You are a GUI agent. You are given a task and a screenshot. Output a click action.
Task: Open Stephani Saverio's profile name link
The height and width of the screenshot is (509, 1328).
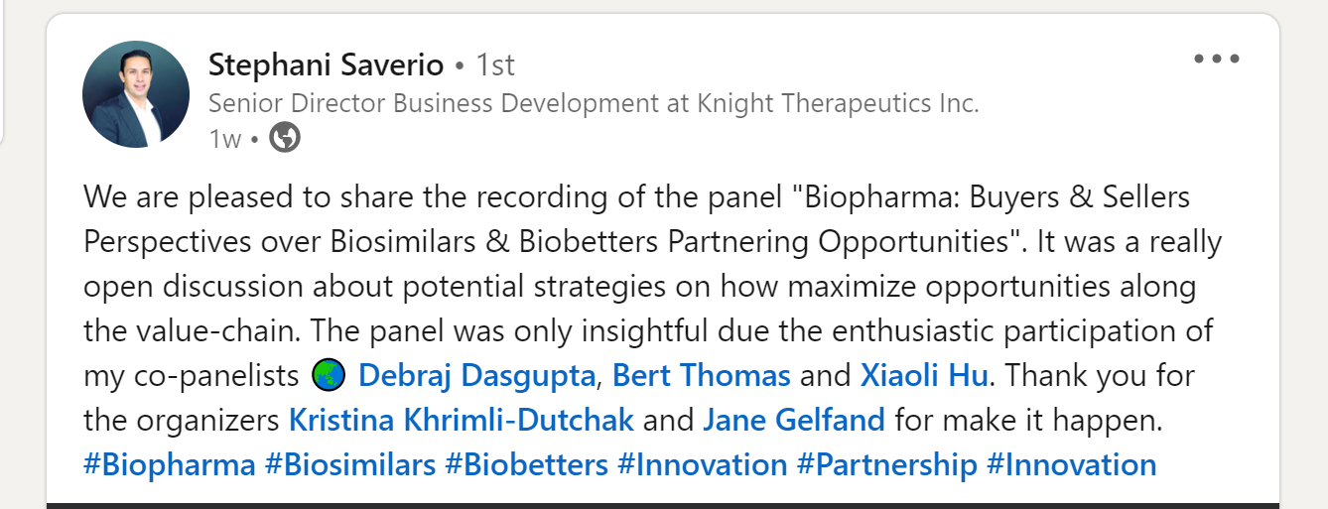tap(327, 65)
